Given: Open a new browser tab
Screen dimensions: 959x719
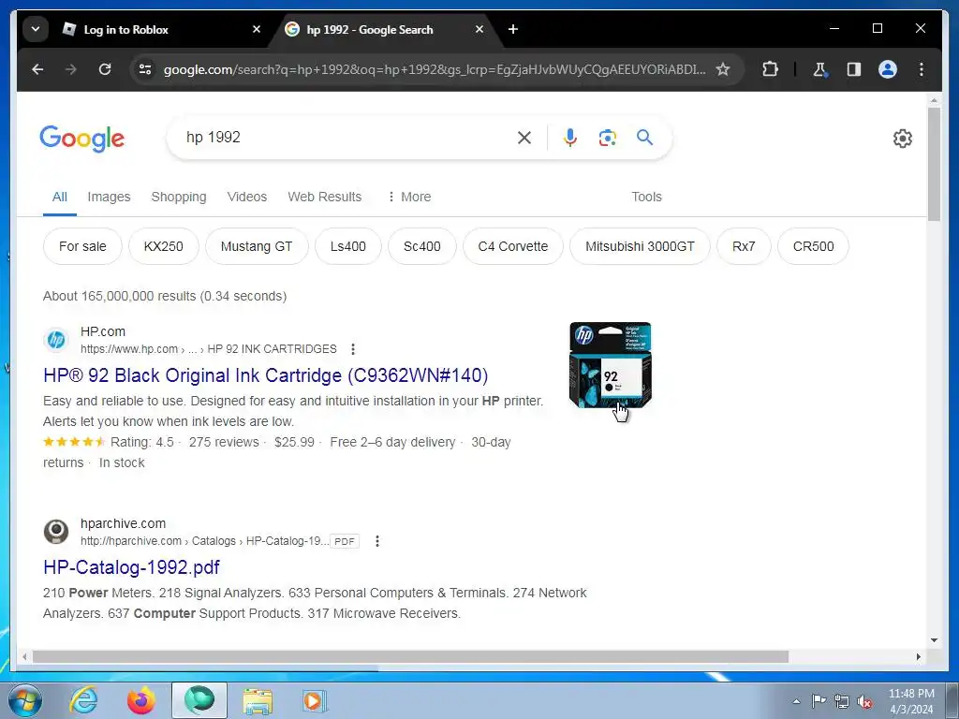Looking at the screenshot, I should tap(513, 29).
